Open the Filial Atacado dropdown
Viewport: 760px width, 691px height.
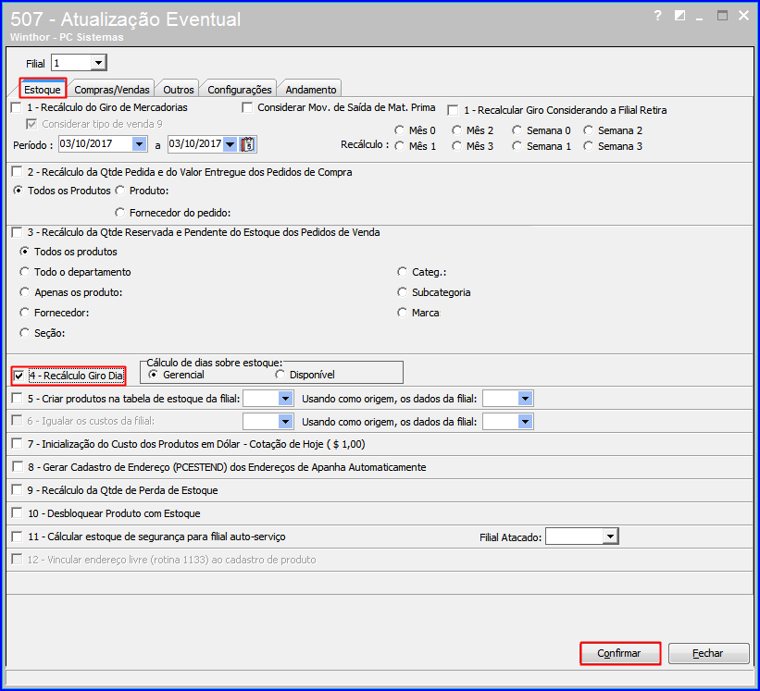[611, 537]
